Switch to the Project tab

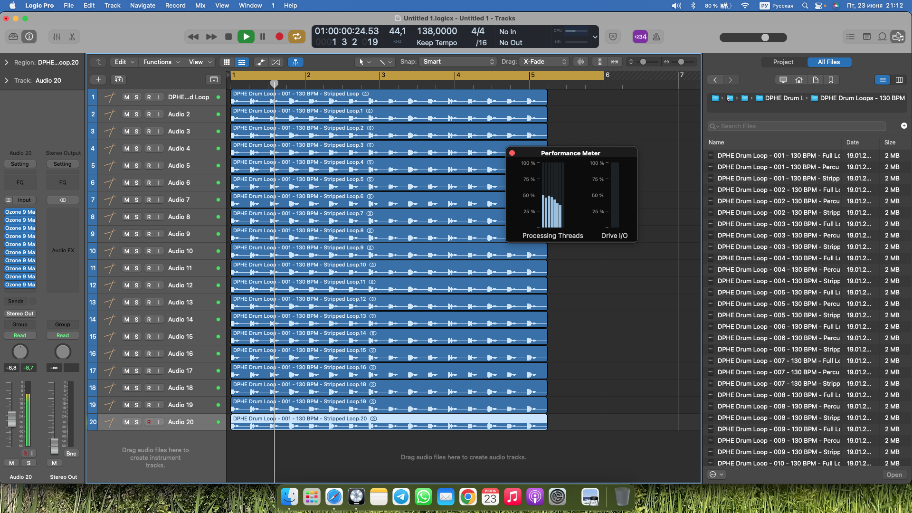click(783, 62)
